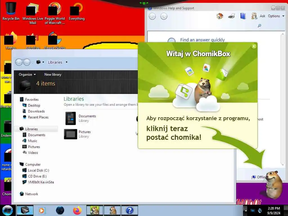Click the Help and Support taskbar button
Viewport: 288px width, 216px height.
click(129, 210)
